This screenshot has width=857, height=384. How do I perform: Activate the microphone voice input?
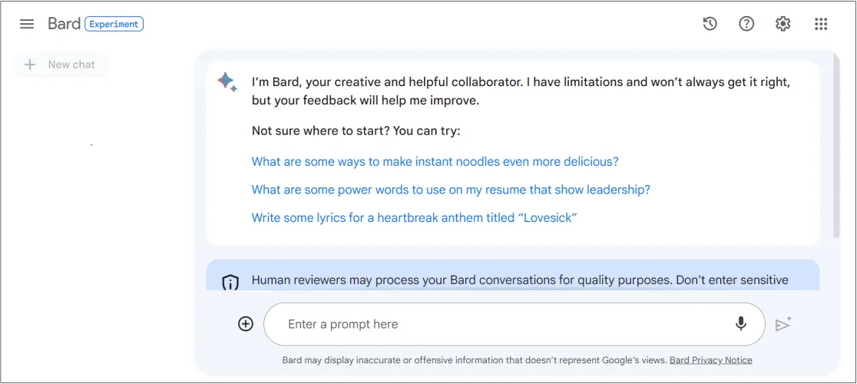(740, 324)
